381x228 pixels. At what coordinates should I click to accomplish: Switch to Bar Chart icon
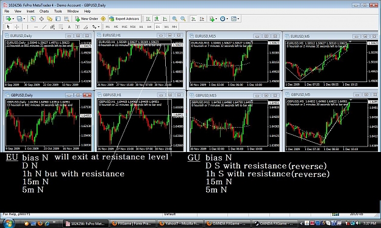[x=148, y=19]
